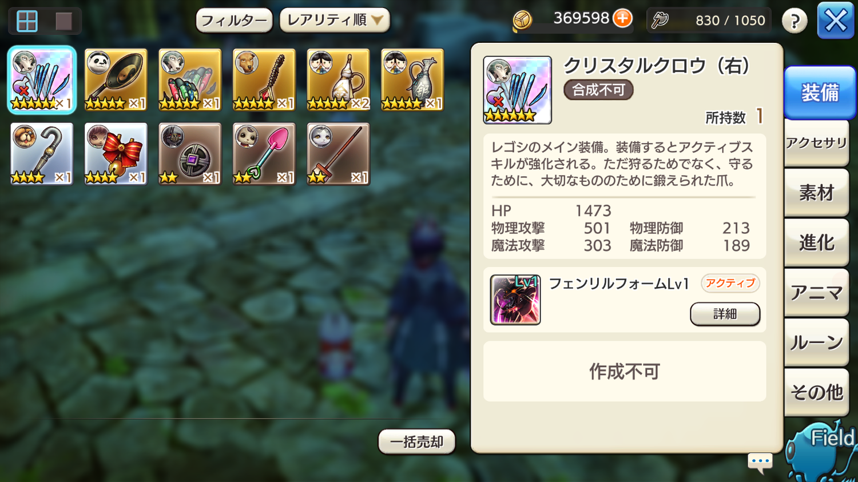Open the 素材 materials tab
The height and width of the screenshot is (482, 858).
coord(816,193)
